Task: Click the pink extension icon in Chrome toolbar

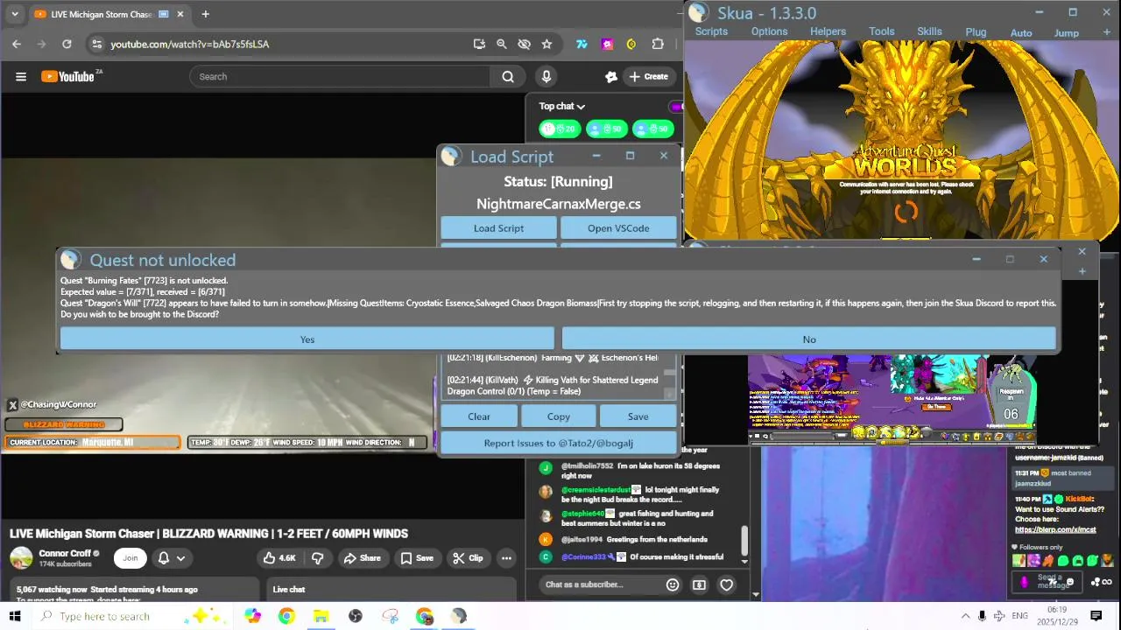Action: coord(607,44)
